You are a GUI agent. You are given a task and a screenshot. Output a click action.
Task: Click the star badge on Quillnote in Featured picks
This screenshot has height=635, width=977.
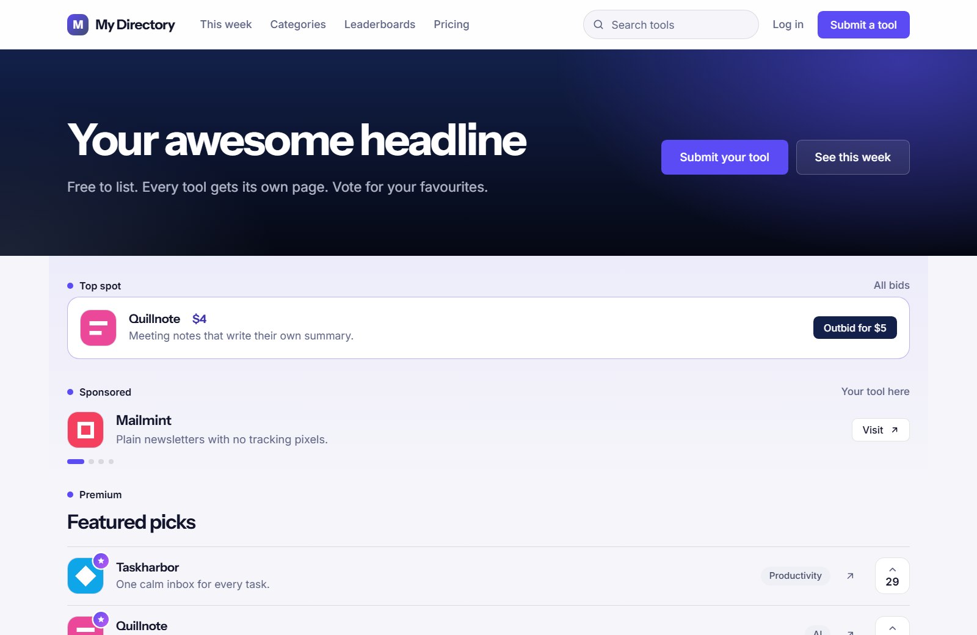(x=101, y=619)
